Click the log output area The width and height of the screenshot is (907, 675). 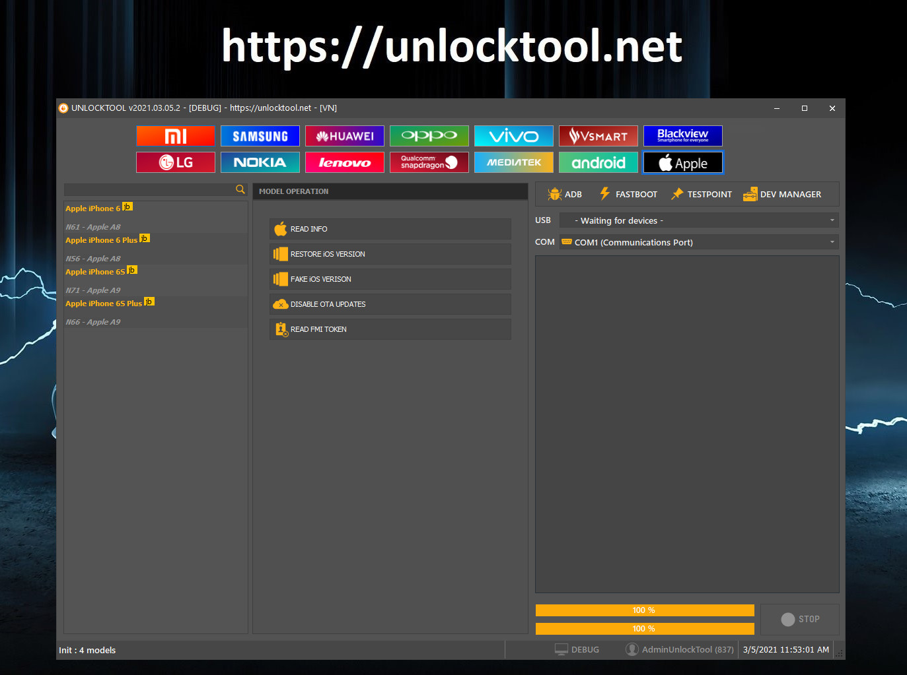(687, 424)
